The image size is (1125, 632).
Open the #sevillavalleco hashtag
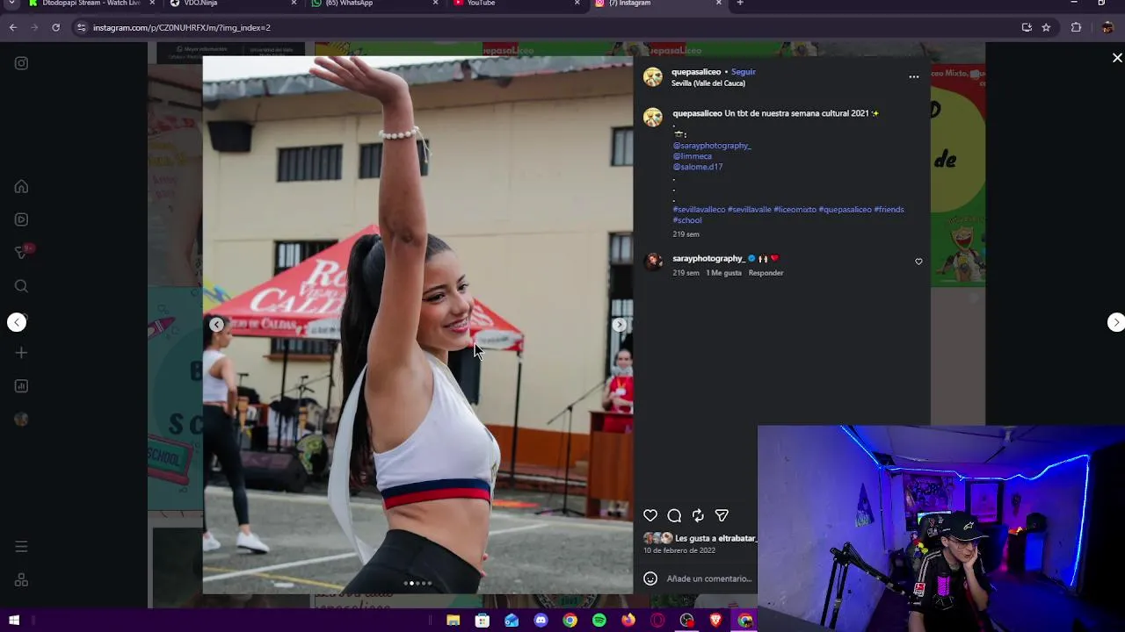tap(699, 210)
